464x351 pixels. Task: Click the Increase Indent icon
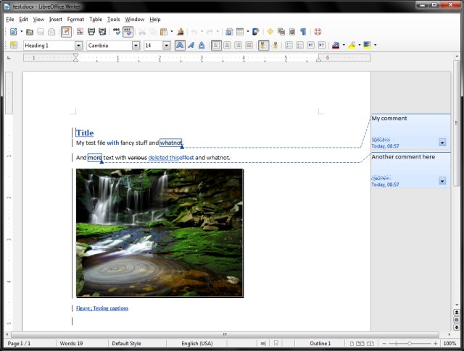[x=322, y=45]
